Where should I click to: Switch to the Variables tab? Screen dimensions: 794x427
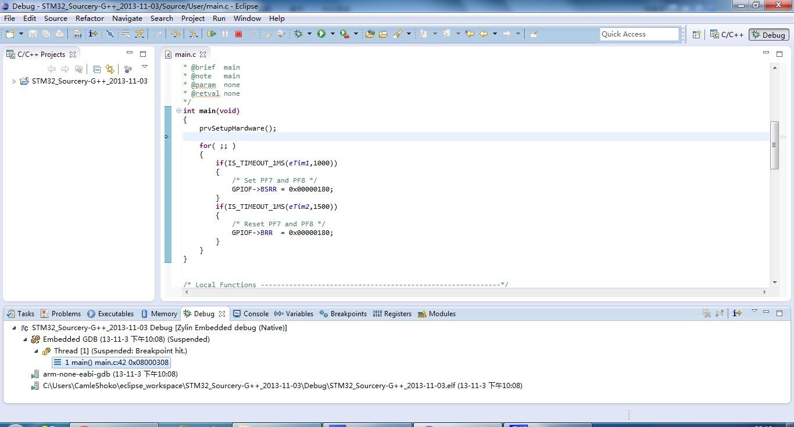click(298, 313)
